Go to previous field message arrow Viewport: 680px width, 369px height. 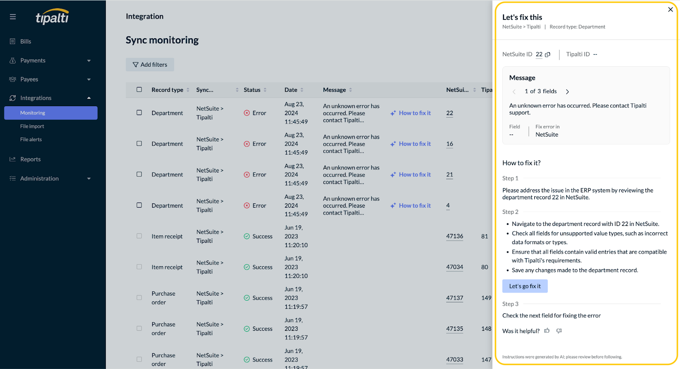point(514,91)
